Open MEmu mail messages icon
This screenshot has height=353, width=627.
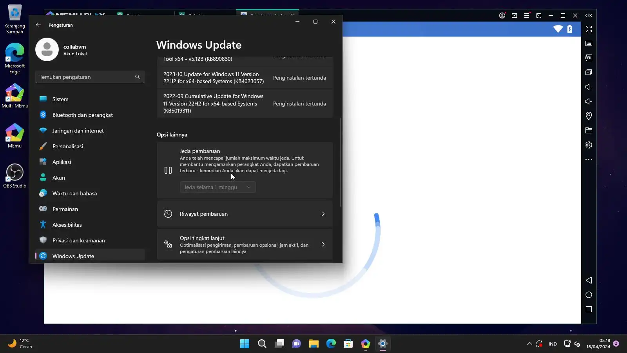(x=514, y=15)
